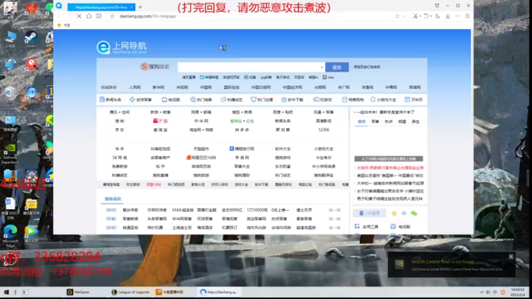Open the skin shirt icon in title bar
The height and width of the screenshot is (299, 532).
pyautogui.click(x=437, y=5)
